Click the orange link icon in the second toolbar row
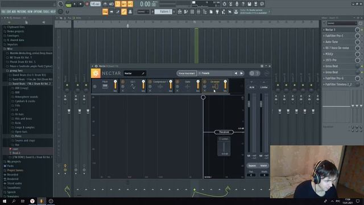The image size is (364, 205). [x=124, y=11]
